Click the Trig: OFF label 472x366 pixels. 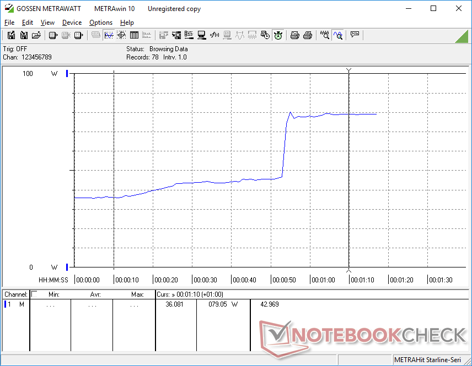[x=15, y=48]
